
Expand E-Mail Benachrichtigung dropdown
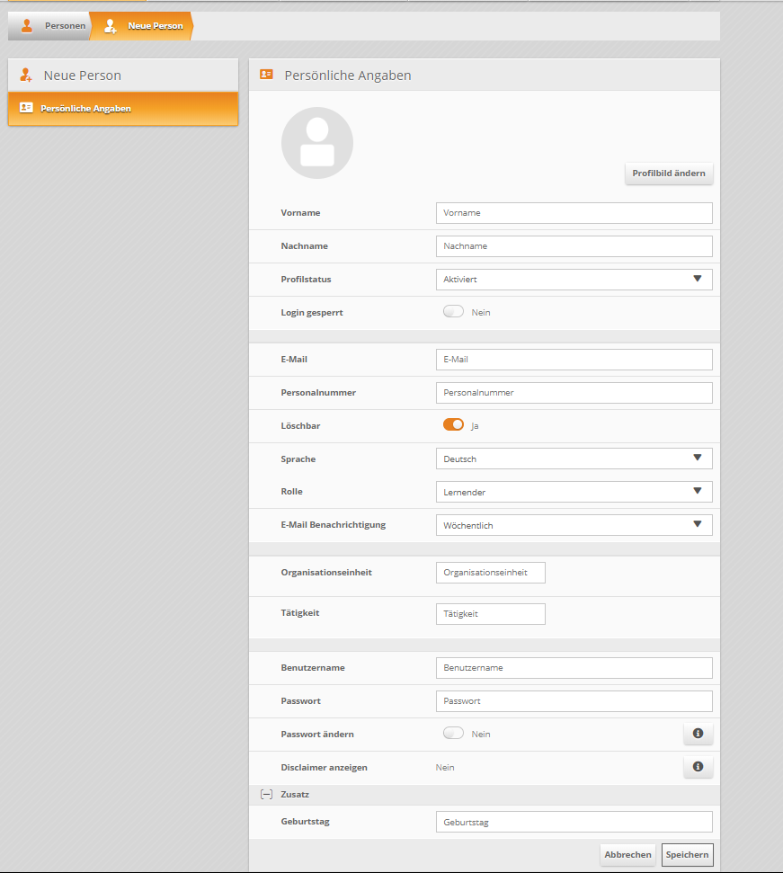[x=574, y=525]
